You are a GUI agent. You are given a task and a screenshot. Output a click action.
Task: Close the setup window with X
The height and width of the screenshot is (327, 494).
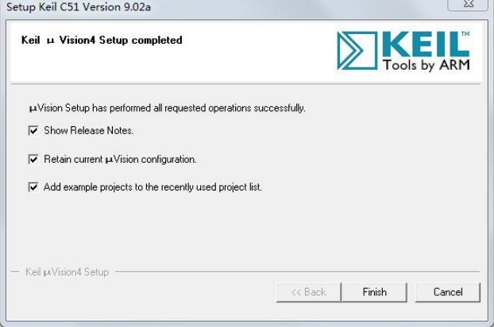pyautogui.click(x=467, y=5)
